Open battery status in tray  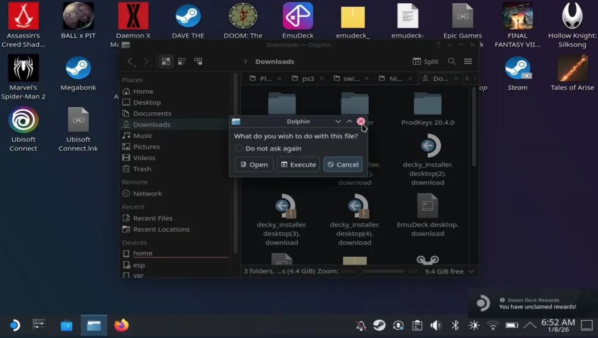tap(512, 325)
